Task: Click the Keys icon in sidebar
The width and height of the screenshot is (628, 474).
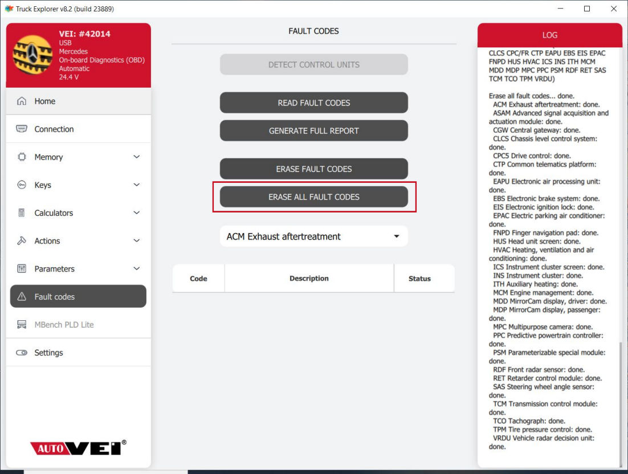Action: tap(22, 185)
